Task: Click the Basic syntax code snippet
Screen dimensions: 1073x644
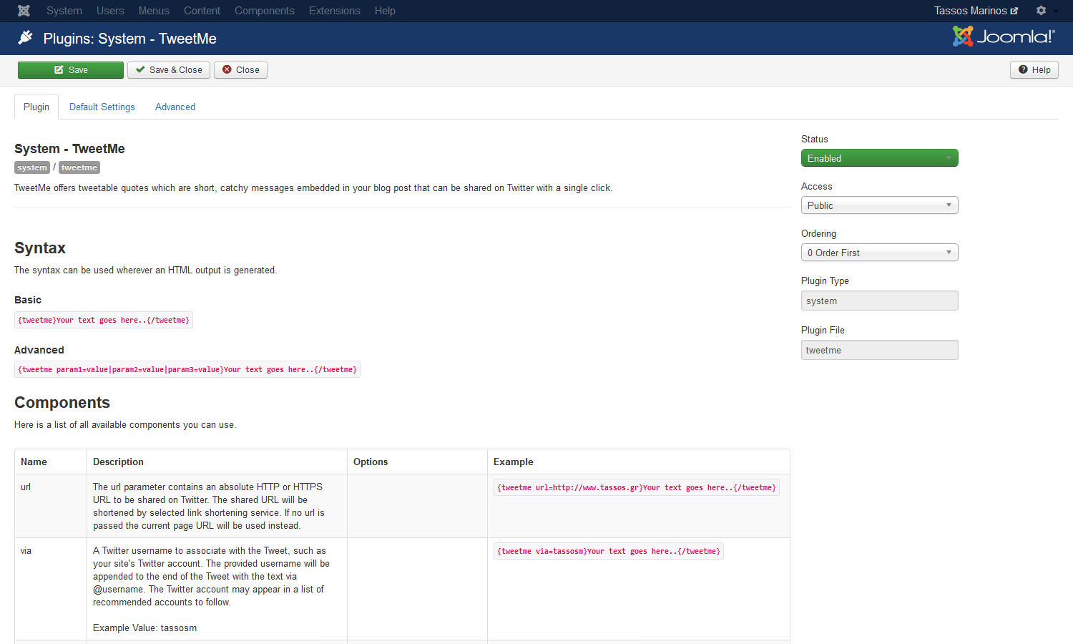Action: (104, 320)
